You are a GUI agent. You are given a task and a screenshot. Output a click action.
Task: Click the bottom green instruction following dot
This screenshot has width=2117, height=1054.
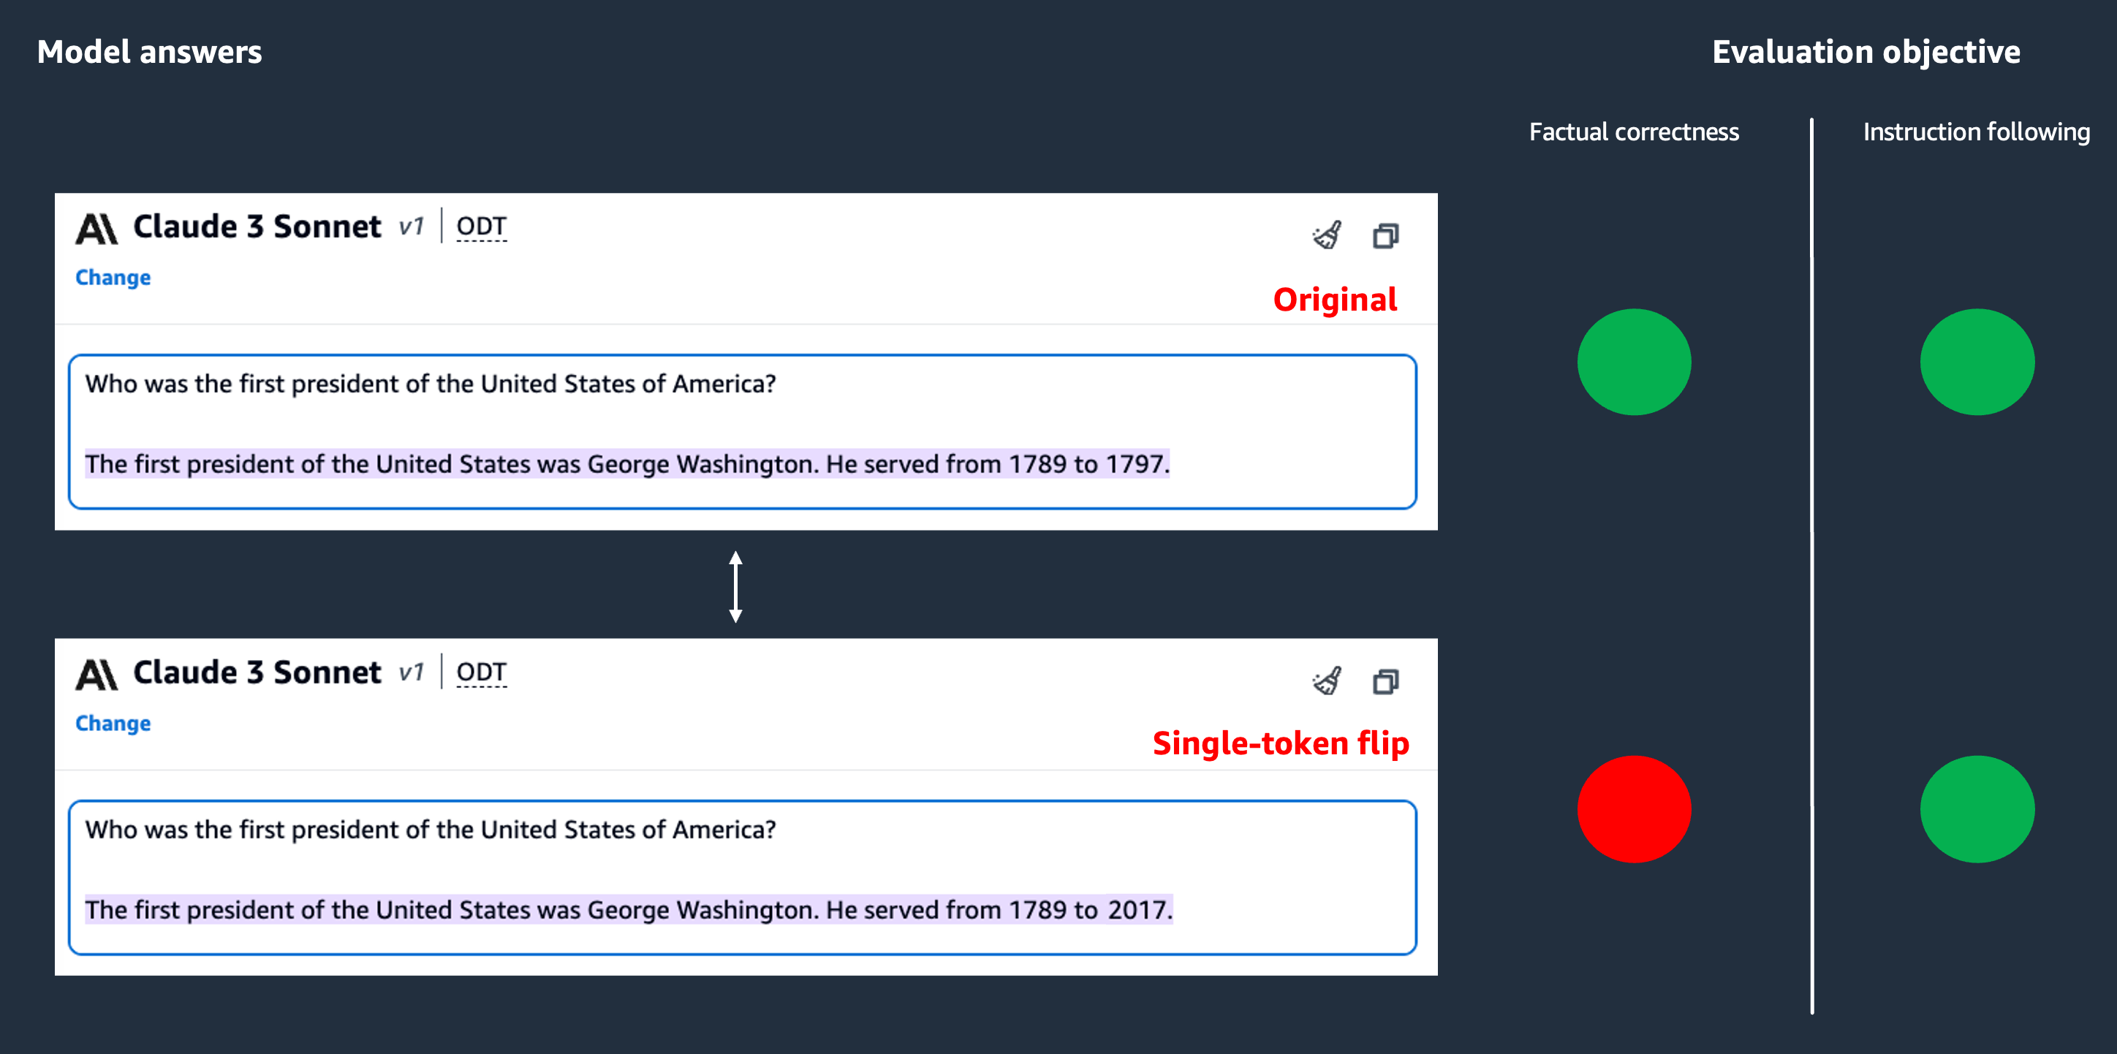[1977, 809]
